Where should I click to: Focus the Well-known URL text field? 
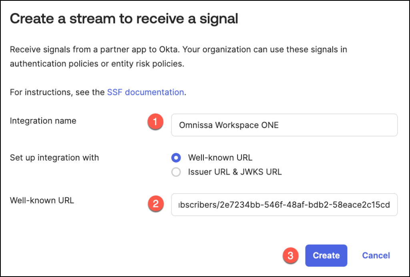[x=284, y=205]
